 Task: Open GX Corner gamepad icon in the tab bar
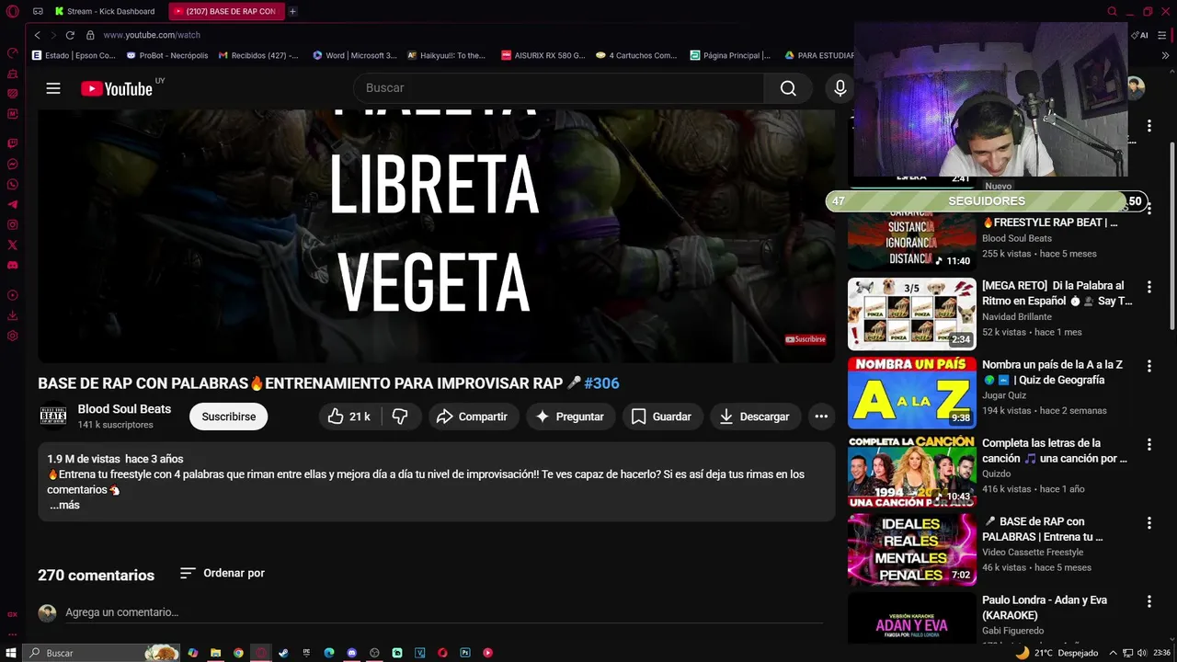tap(38, 11)
